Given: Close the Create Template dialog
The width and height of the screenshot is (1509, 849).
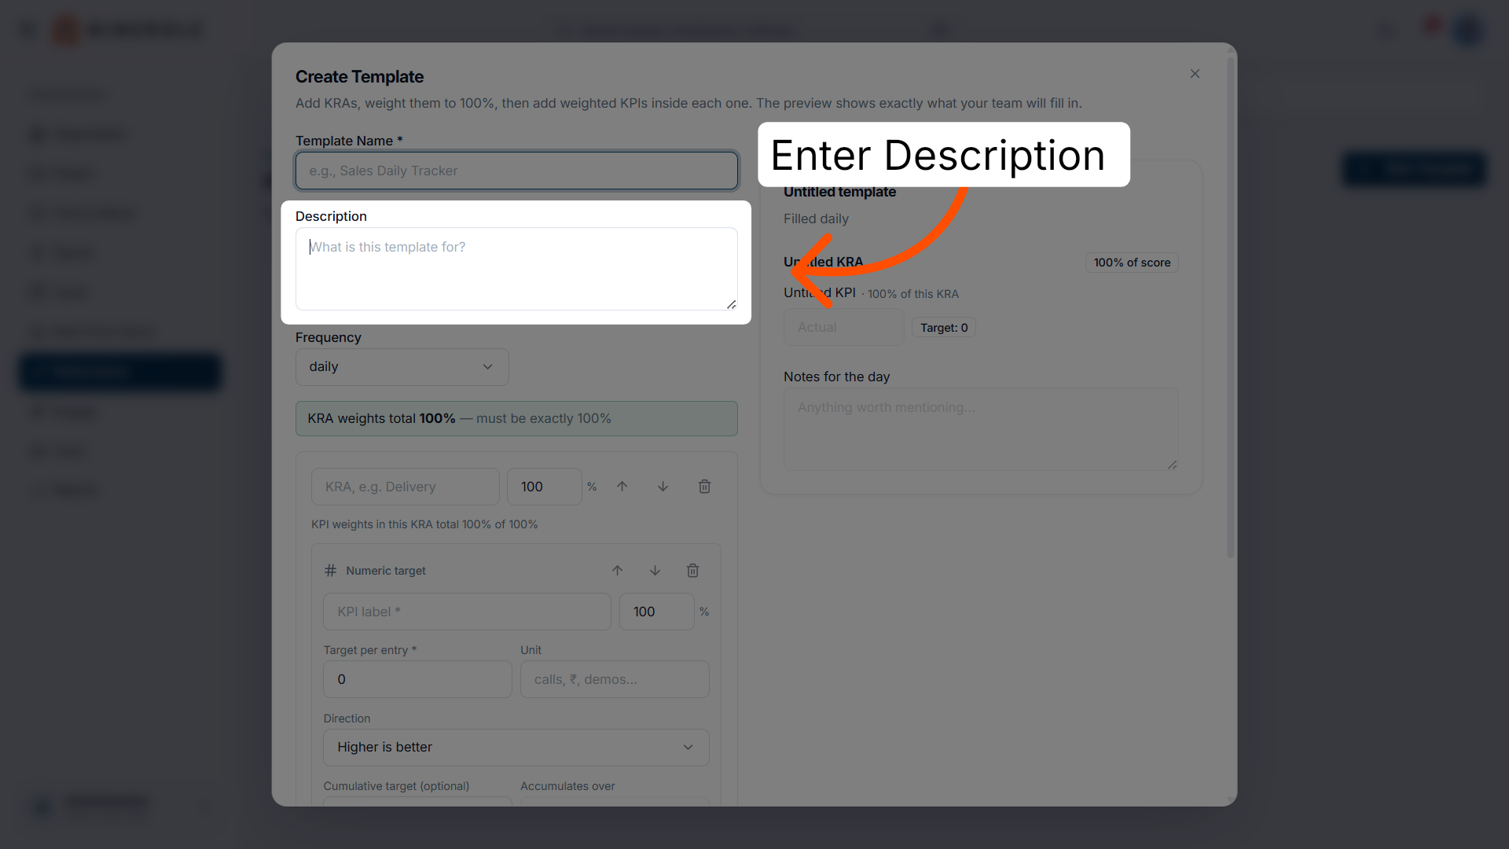Looking at the screenshot, I should click(1195, 74).
